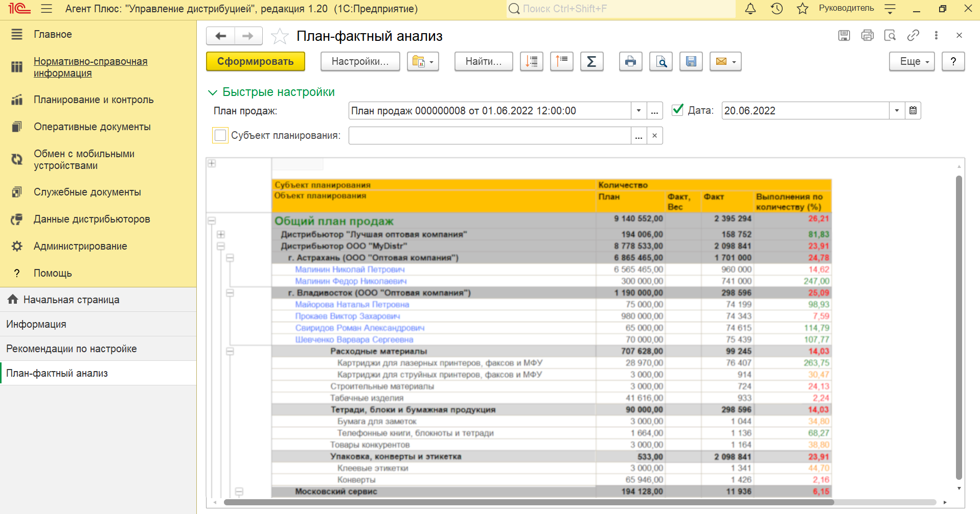
Task: Open favorites star in title bar
Action: (803, 9)
